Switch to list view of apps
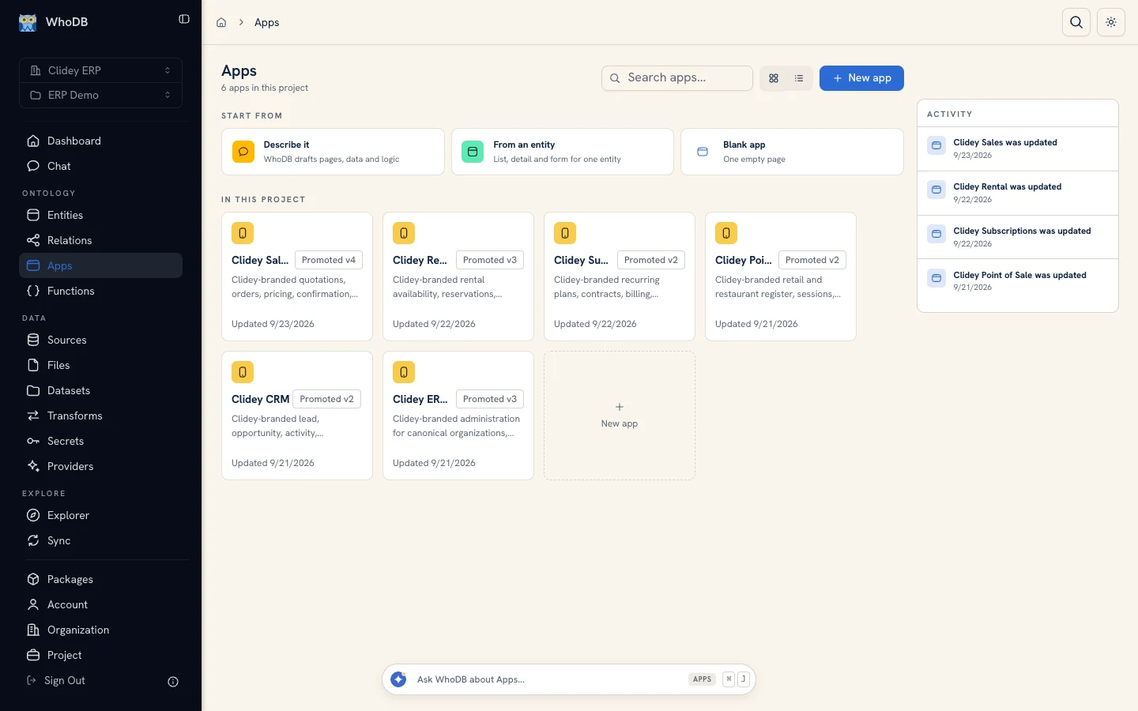Viewport: 1138px width, 711px height. tap(799, 78)
